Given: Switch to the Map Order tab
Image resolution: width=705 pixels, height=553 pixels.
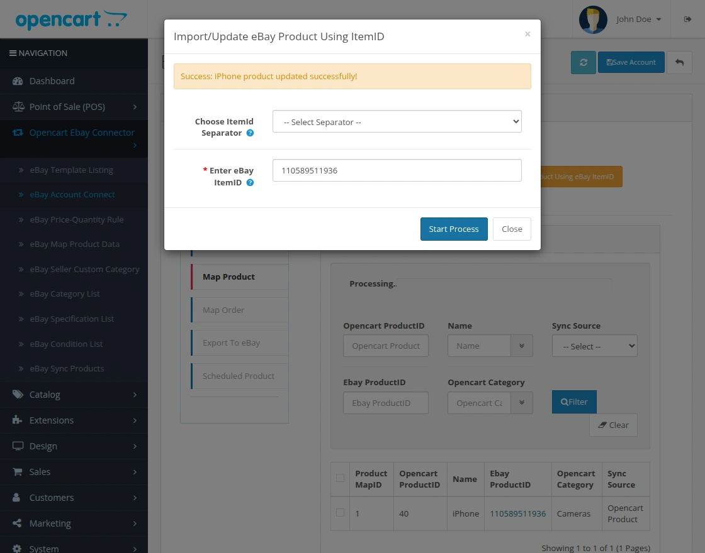Looking at the screenshot, I should (223, 310).
